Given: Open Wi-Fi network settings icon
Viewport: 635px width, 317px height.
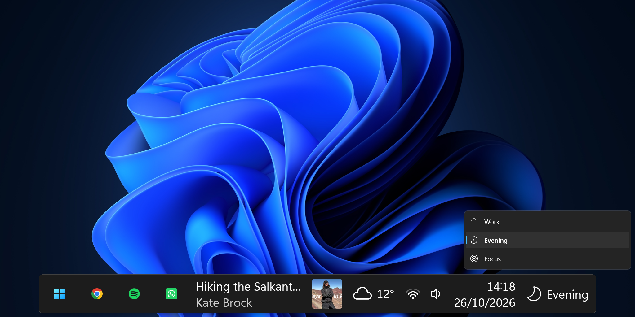Looking at the screenshot, I should tap(413, 294).
